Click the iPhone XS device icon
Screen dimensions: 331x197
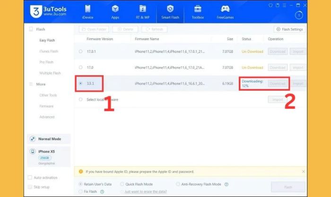pyautogui.click(x=33, y=151)
